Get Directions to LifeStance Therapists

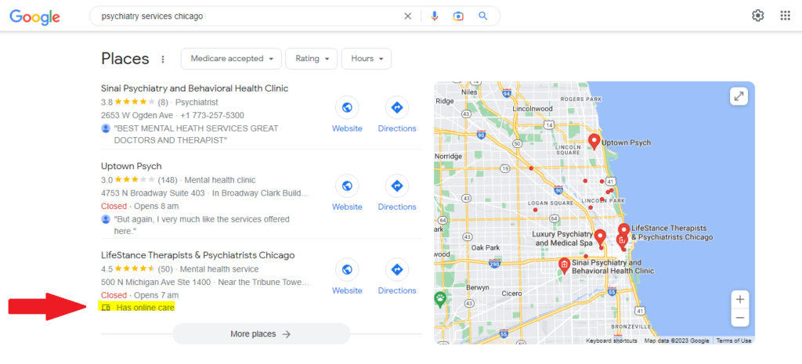pyautogui.click(x=397, y=276)
